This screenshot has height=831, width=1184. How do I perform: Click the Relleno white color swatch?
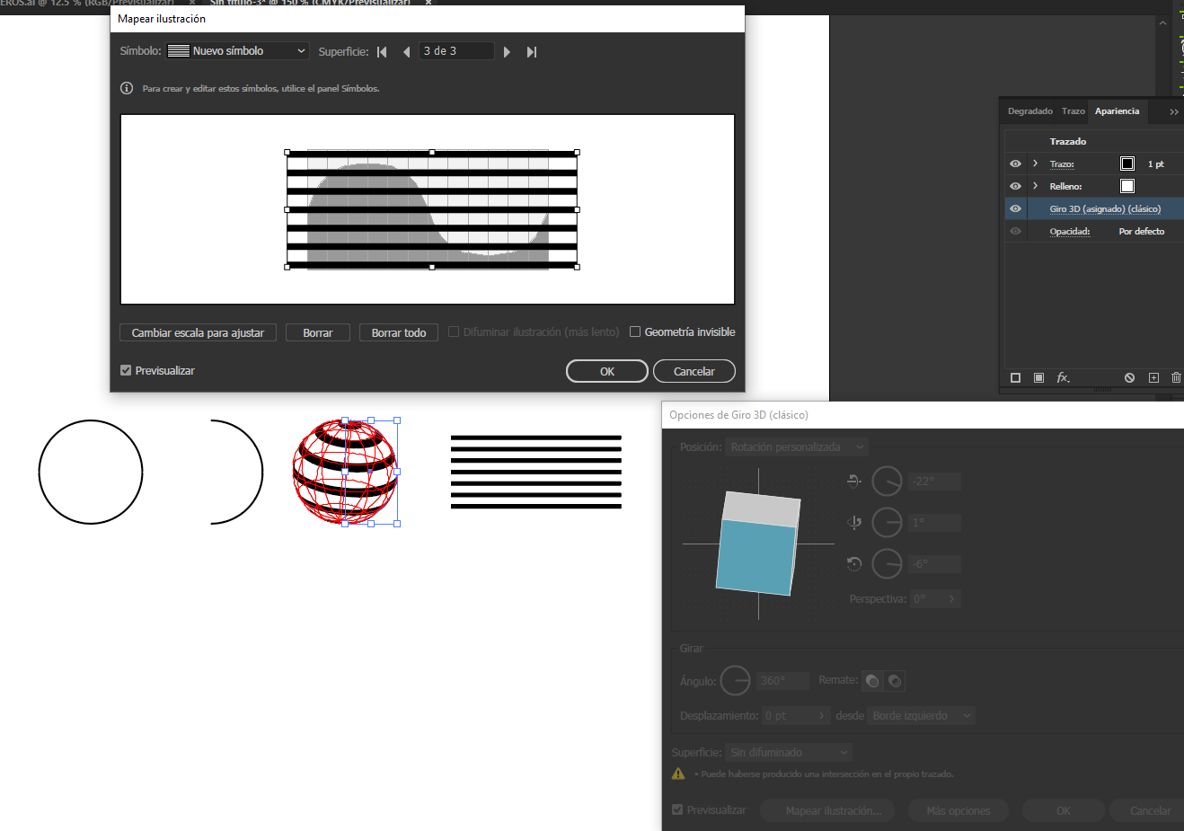1127,186
